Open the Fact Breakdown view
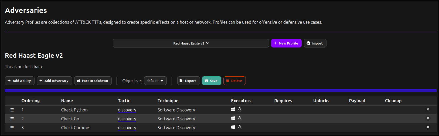This screenshot has width=439, height=136. click(93, 81)
